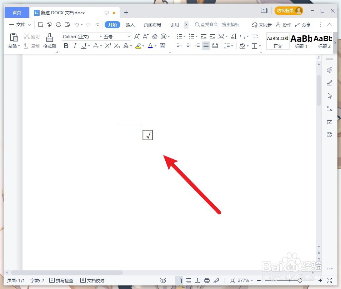
Task: Pick the font color A swatch
Action: [150, 46]
